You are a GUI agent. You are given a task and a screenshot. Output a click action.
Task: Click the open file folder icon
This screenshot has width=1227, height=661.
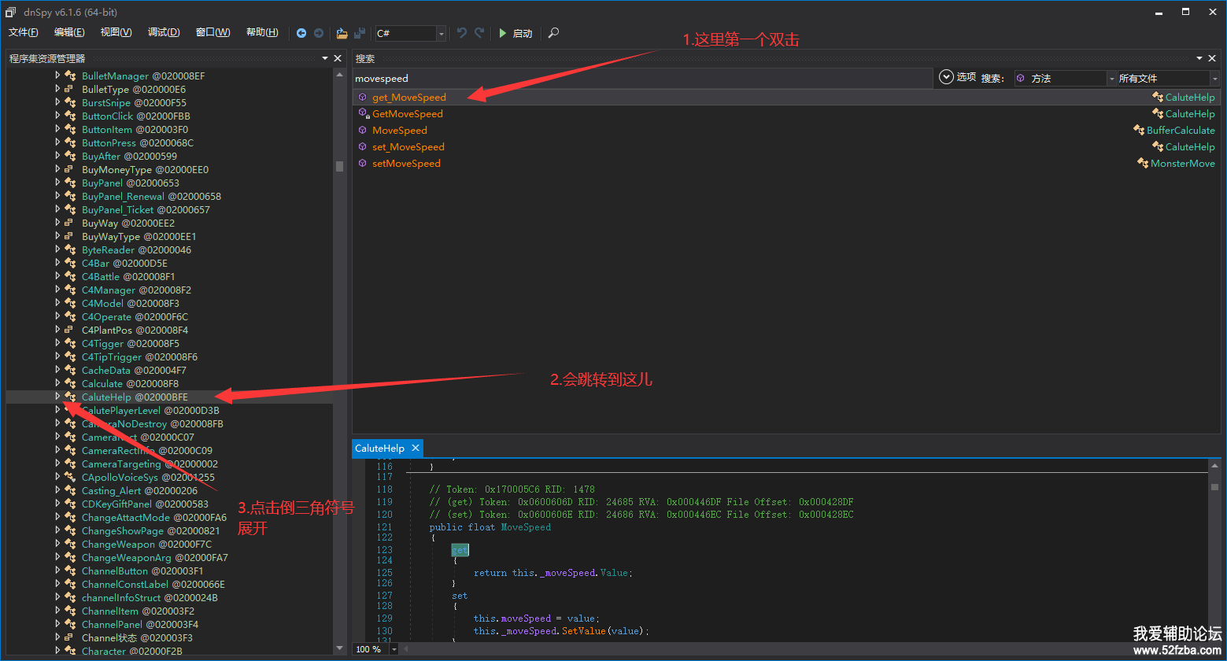pos(342,33)
